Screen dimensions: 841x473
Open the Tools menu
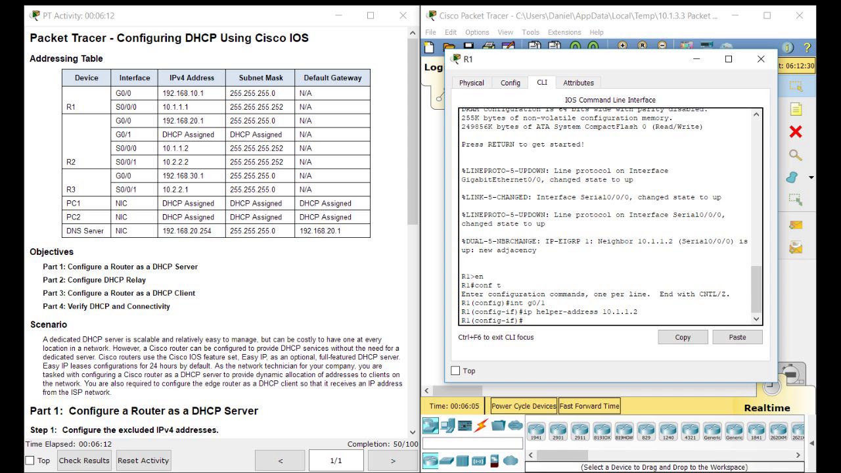point(530,32)
